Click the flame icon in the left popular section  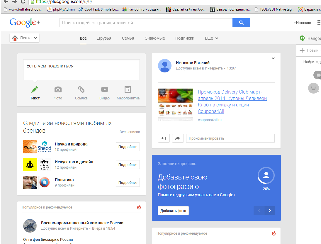tap(139, 207)
